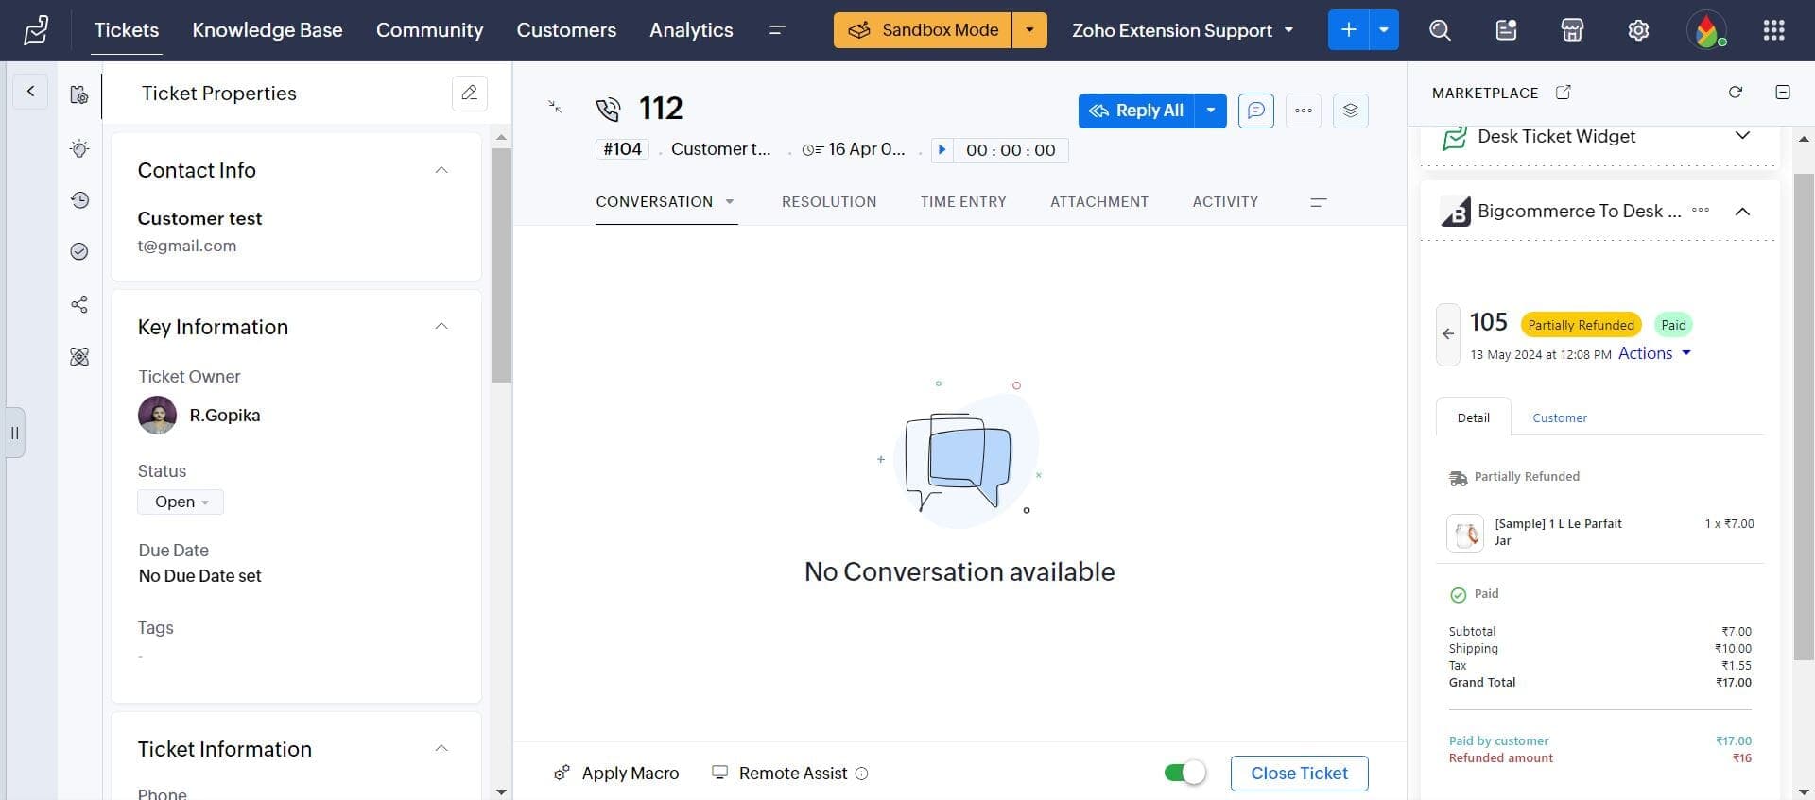The height and width of the screenshot is (800, 1815).
Task: Click the edit pencil in Ticket Properties
Action: click(x=470, y=93)
